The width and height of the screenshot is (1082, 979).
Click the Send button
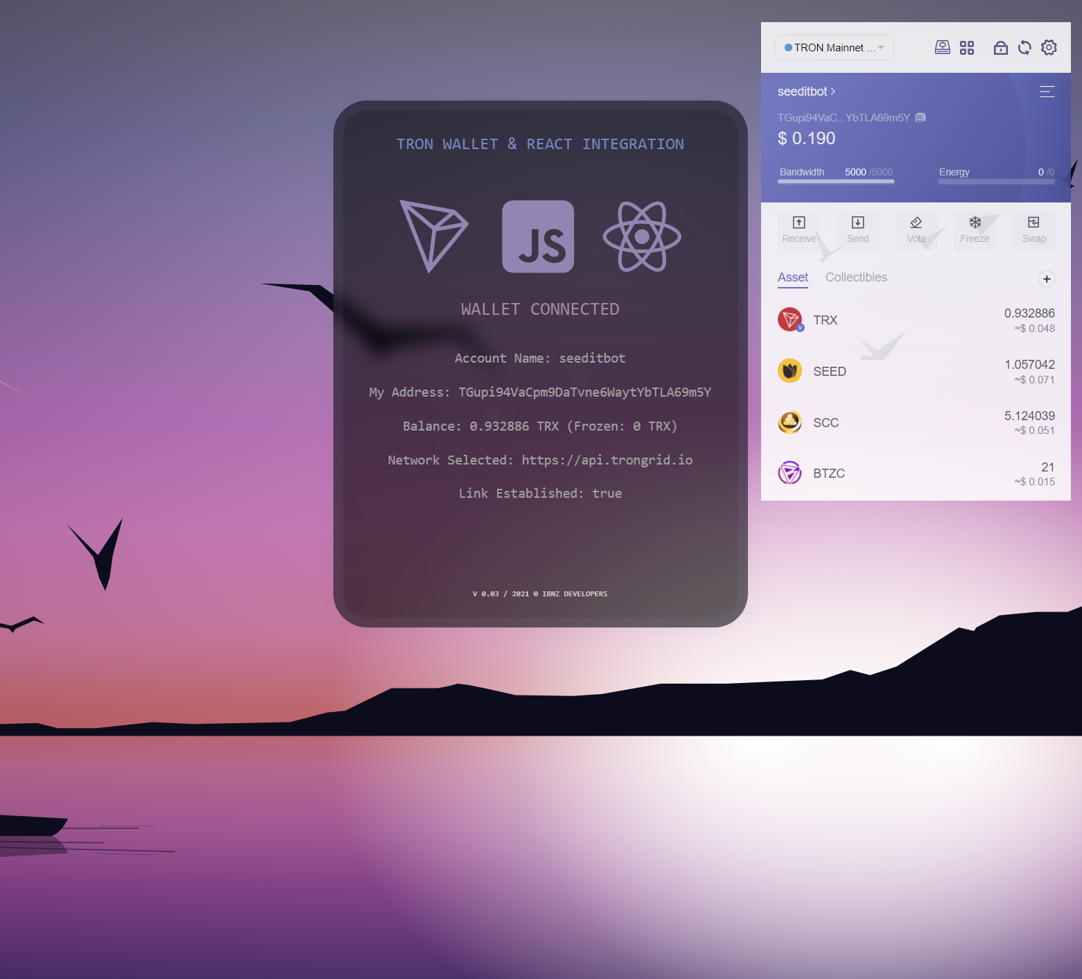(x=857, y=230)
